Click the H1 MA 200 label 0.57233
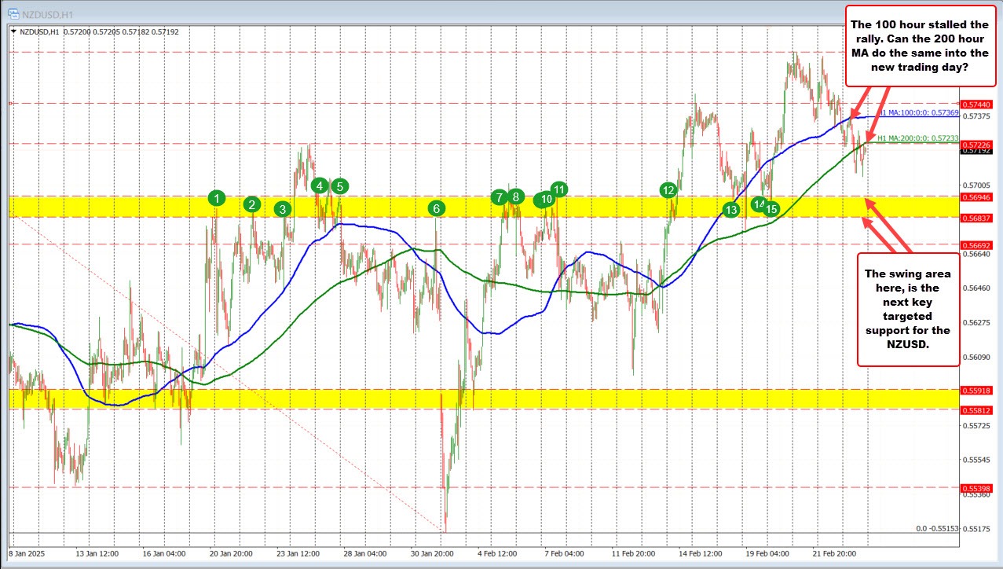 pos(917,138)
